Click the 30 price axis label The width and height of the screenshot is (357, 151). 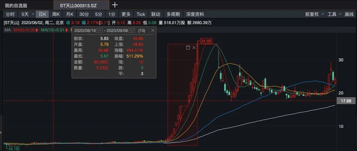tap(341, 60)
